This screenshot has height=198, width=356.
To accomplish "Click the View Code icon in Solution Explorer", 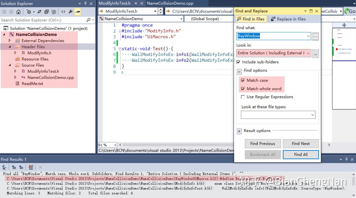I will (64, 11).
